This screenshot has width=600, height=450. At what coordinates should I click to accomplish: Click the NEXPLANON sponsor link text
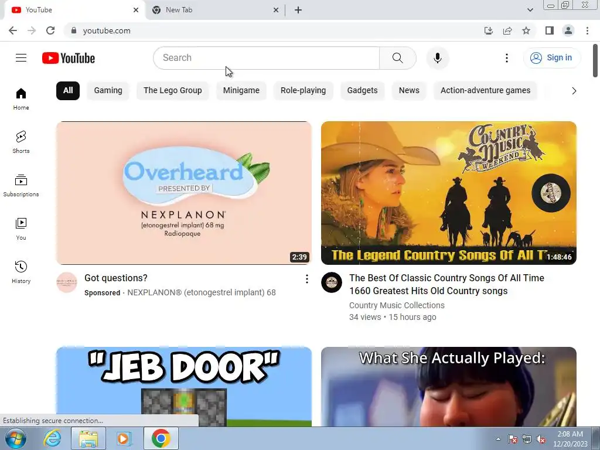click(x=202, y=293)
